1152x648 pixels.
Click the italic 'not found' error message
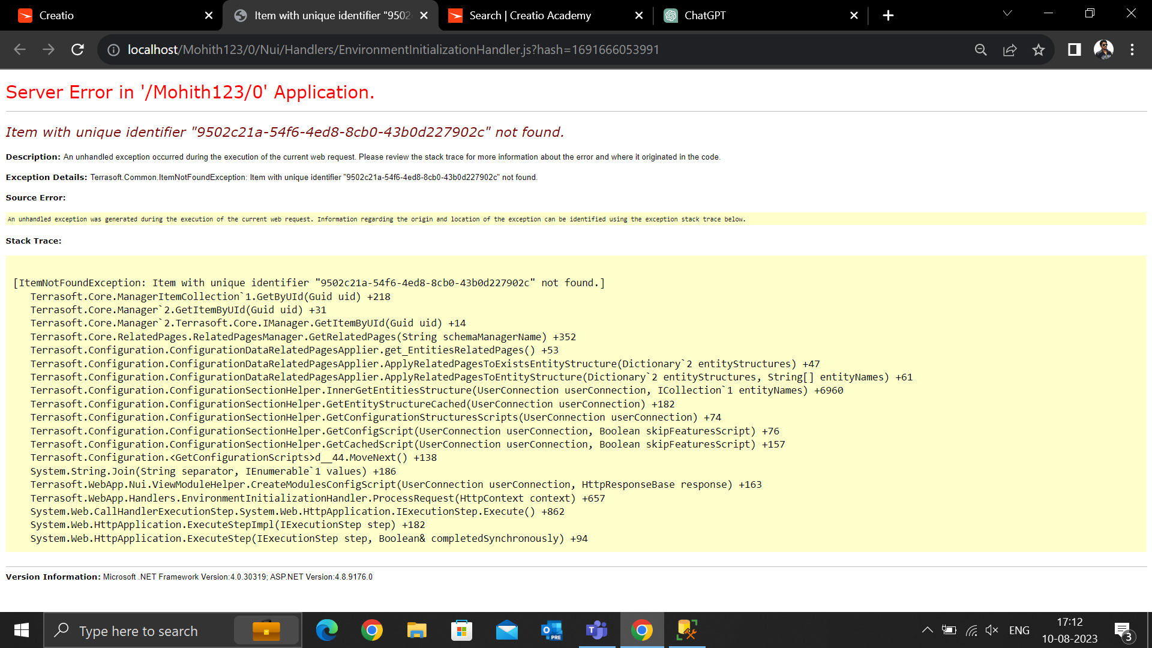pyautogui.click(x=285, y=132)
